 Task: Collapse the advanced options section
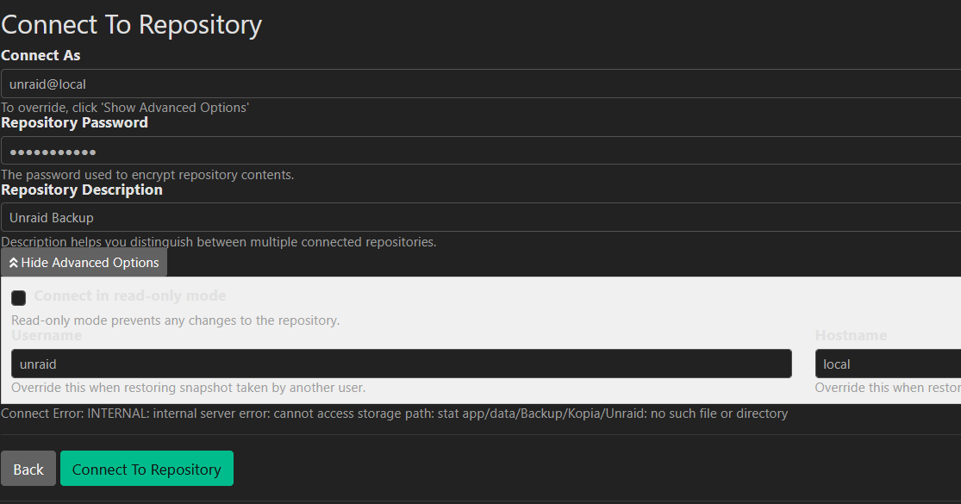84,262
